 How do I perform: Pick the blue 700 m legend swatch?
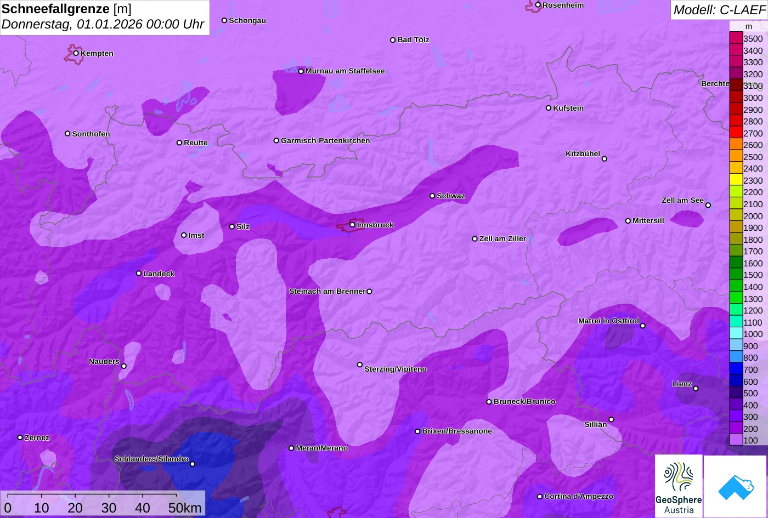(736, 369)
